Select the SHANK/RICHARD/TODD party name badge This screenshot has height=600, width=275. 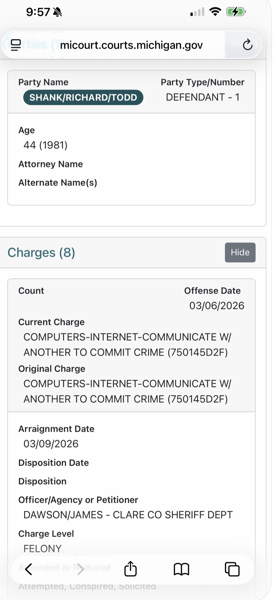[83, 97]
